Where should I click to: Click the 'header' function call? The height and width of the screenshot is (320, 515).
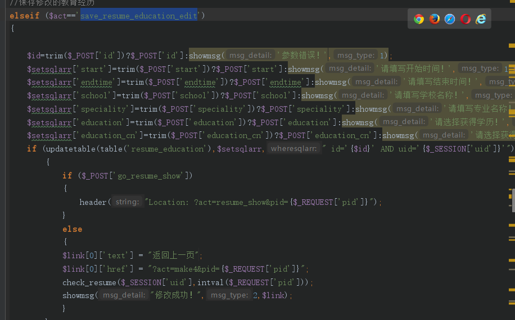pyautogui.click(x=93, y=202)
